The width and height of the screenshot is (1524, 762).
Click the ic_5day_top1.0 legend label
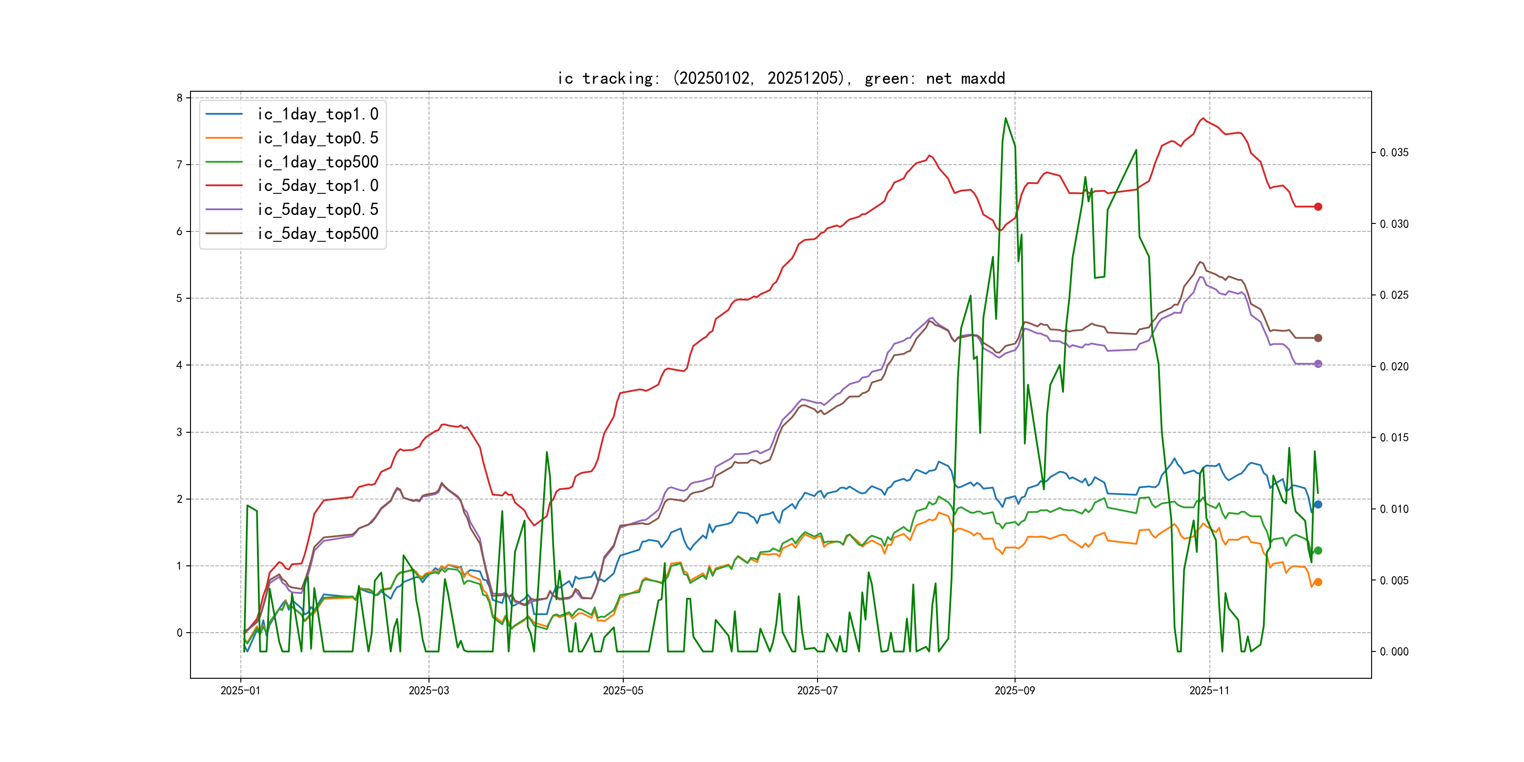pyautogui.click(x=317, y=186)
